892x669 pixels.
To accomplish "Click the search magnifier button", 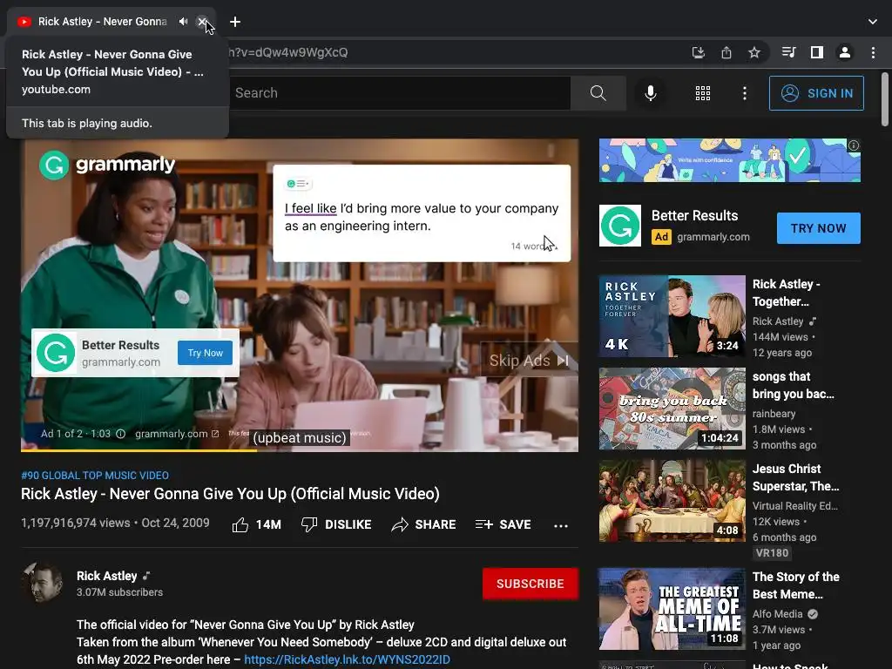I will pos(598,92).
